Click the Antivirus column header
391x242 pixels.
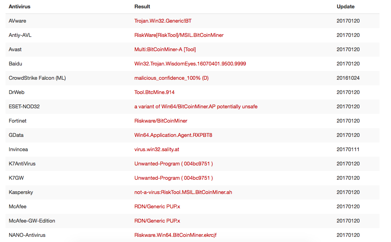pyautogui.click(x=19, y=7)
